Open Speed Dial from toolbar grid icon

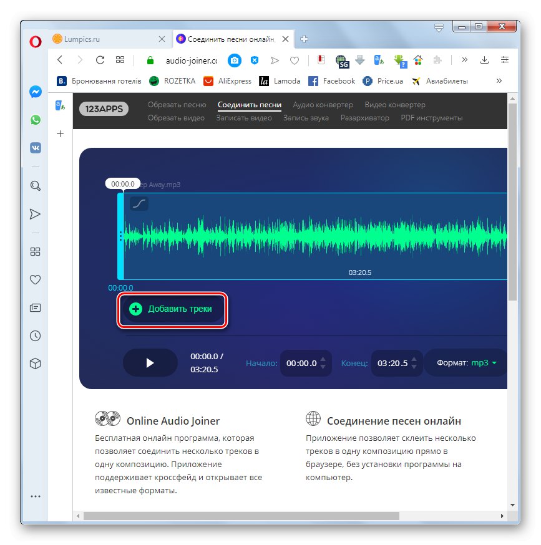pyautogui.click(x=120, y=60)
